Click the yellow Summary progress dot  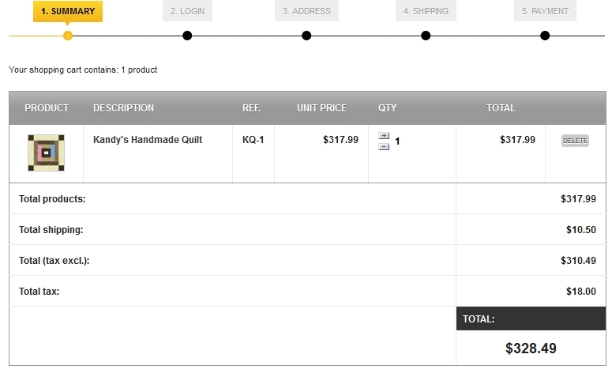[68, 36]
